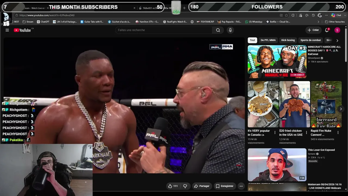Close the second browser tab

coord(134,8)
